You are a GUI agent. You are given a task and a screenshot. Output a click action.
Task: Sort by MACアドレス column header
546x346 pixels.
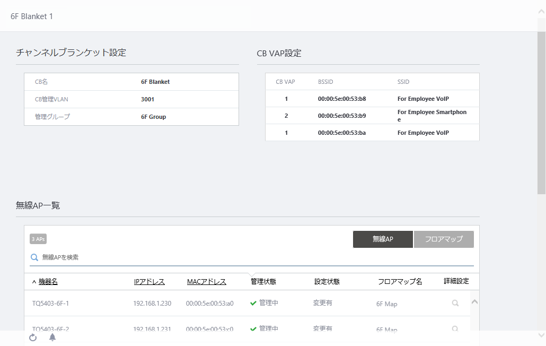(x=207, y=282)
